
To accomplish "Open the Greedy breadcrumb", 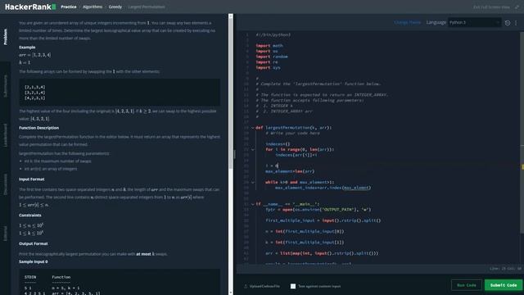I will (115, 7).
